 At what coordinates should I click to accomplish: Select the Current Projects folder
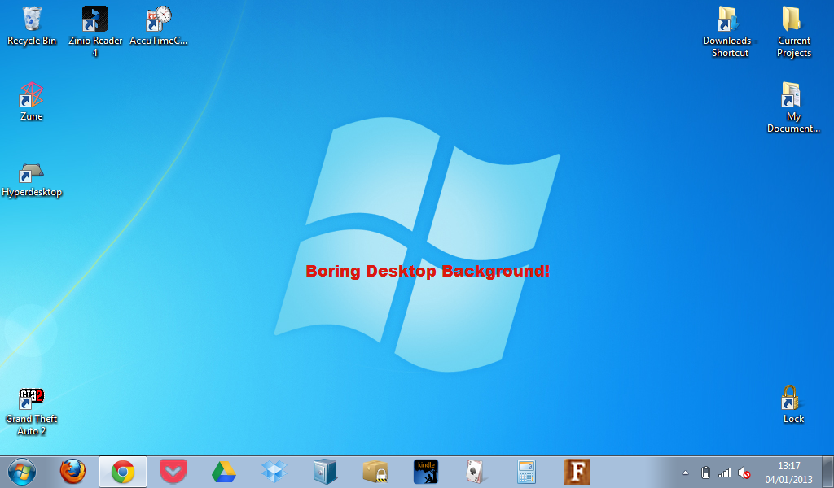[793, 32]
